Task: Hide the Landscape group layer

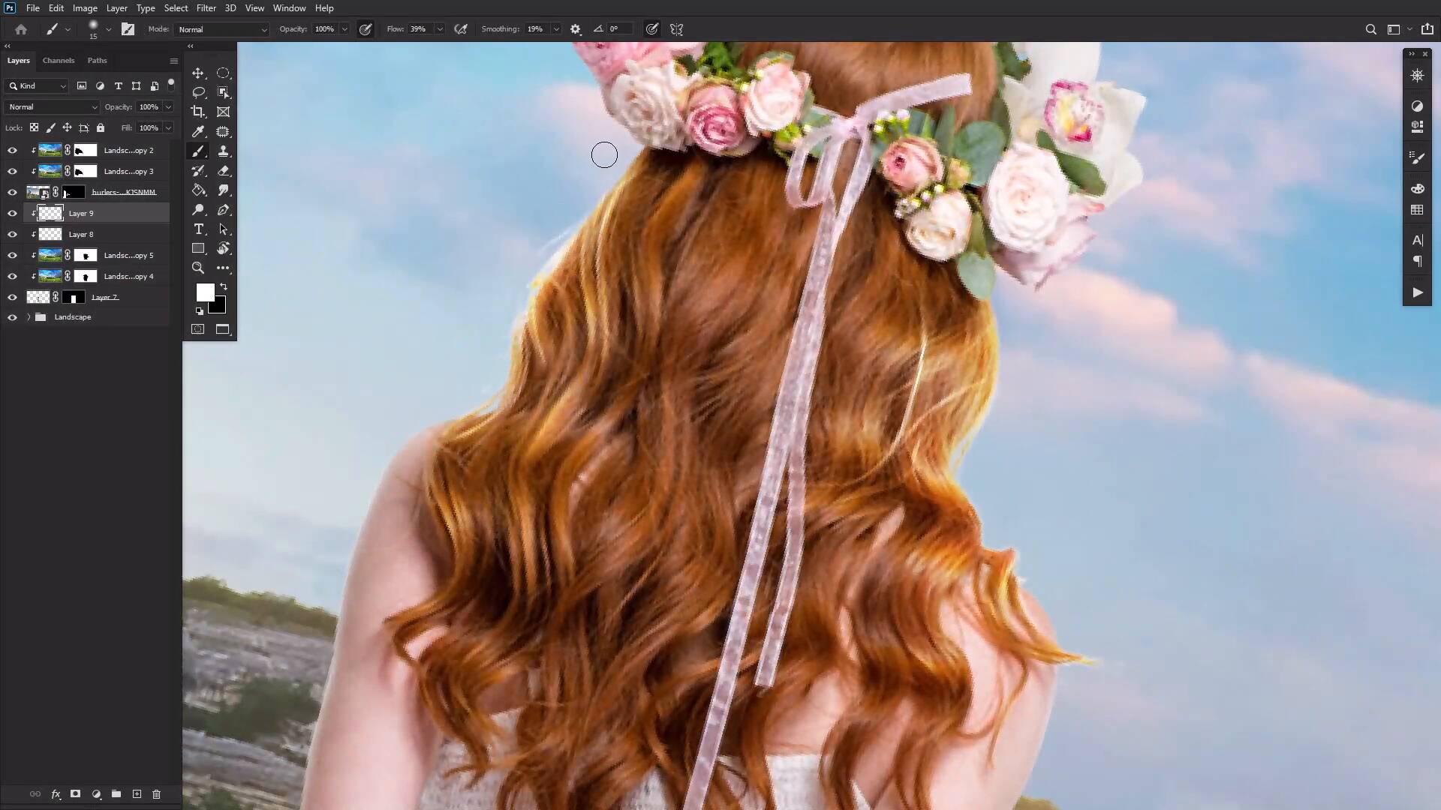Action: click(12, 316)
